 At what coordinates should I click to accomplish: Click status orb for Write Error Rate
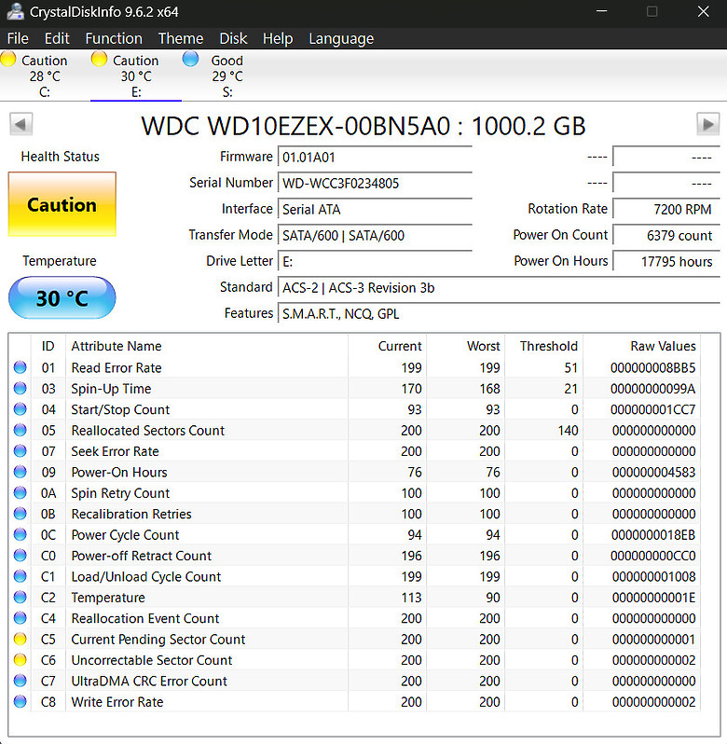click(20, 701)
